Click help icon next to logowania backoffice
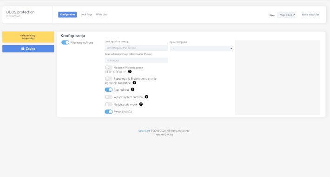This screenshot has width=330, height=177. pyautogui.click(x=134, y=83)
